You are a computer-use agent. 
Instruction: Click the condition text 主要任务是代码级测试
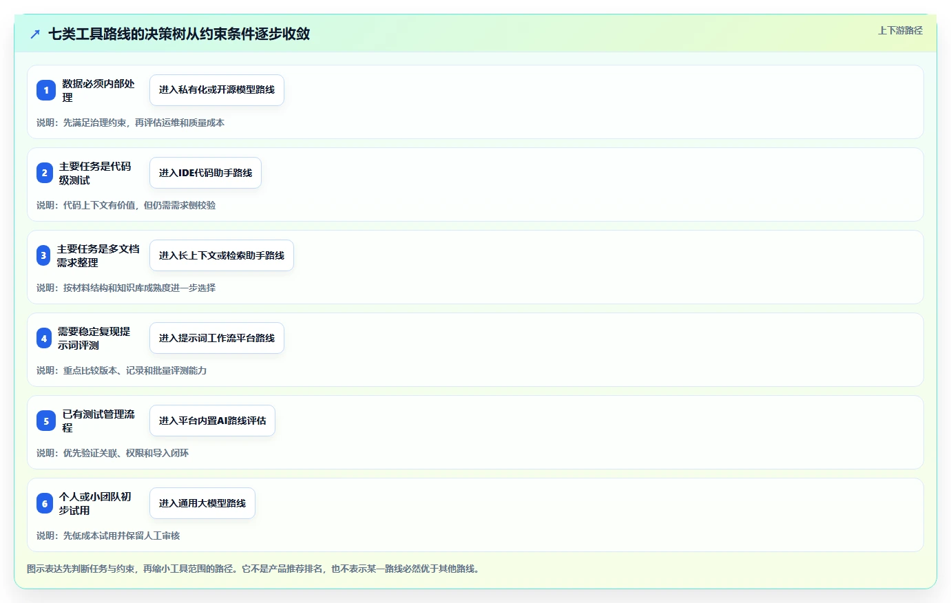95,173
